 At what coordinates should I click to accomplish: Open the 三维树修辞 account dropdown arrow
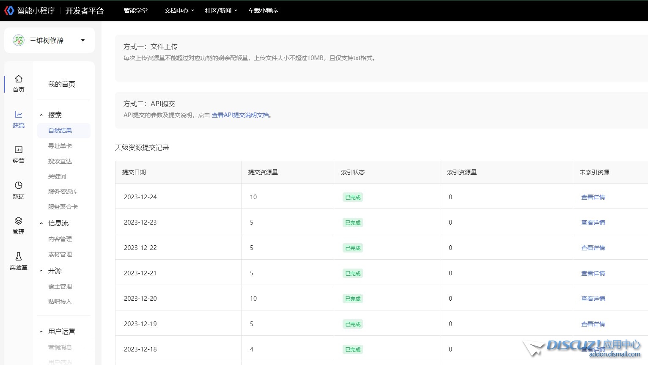[x=83, y=40]
